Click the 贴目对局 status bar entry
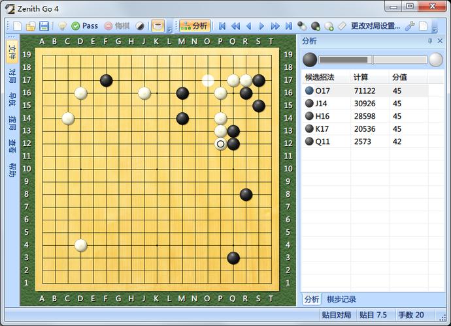This screenshot has width=451, height=326. tap(336, 315)
